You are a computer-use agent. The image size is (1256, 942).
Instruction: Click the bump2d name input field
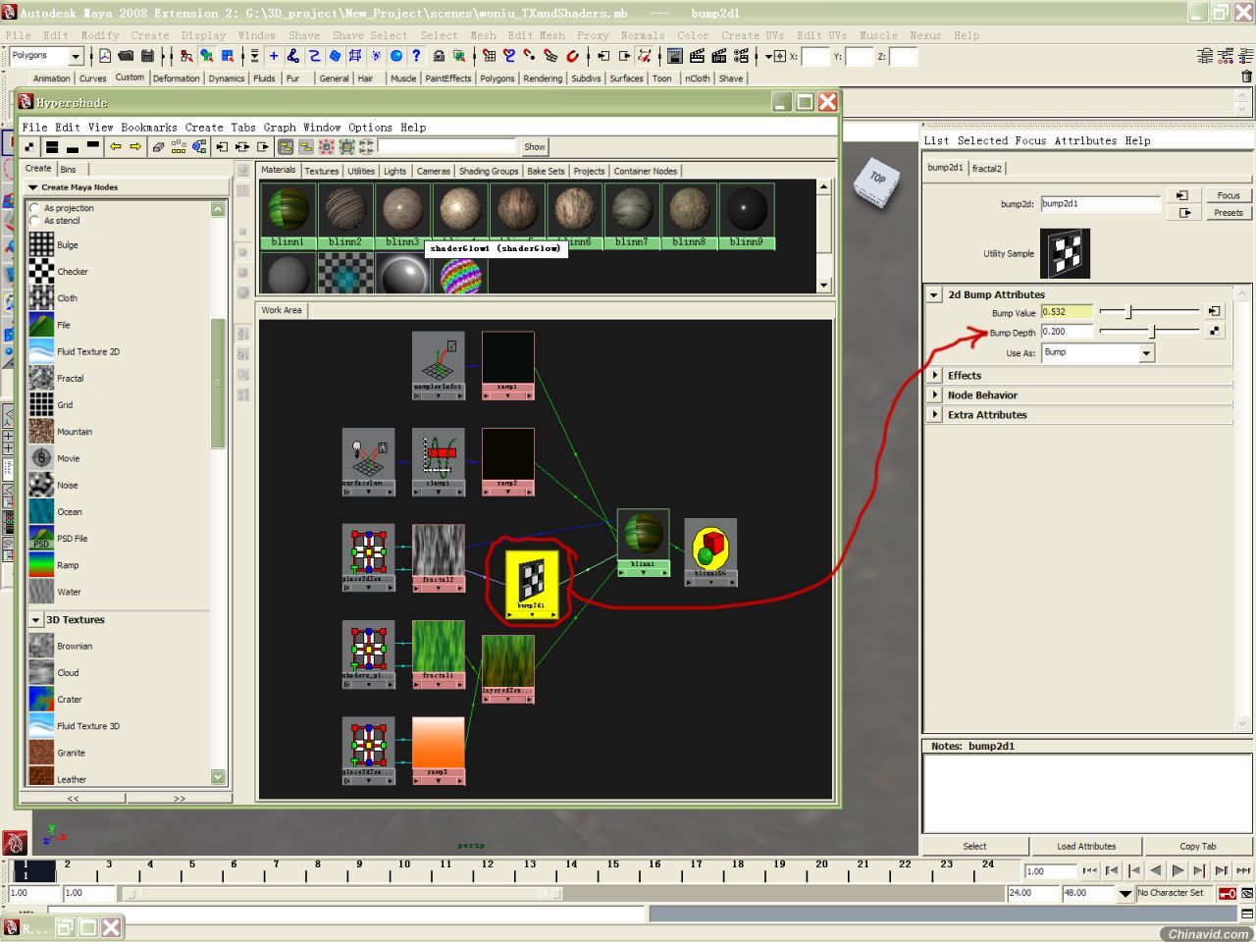pyautogui.click(x=1100, y=204)
